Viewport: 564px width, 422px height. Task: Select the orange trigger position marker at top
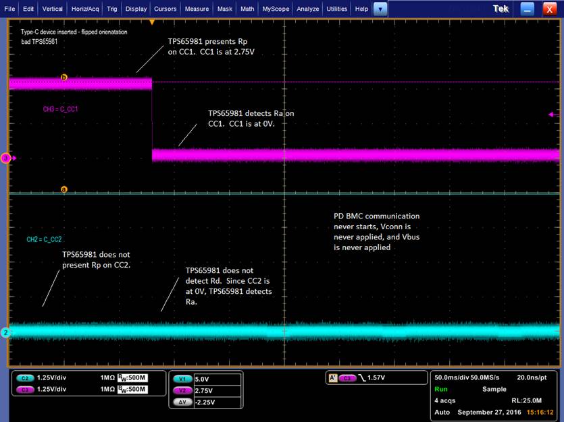[152, 22]
